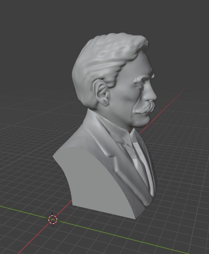Select the sculpted bust model
The image size is (209, 254).
105,126
